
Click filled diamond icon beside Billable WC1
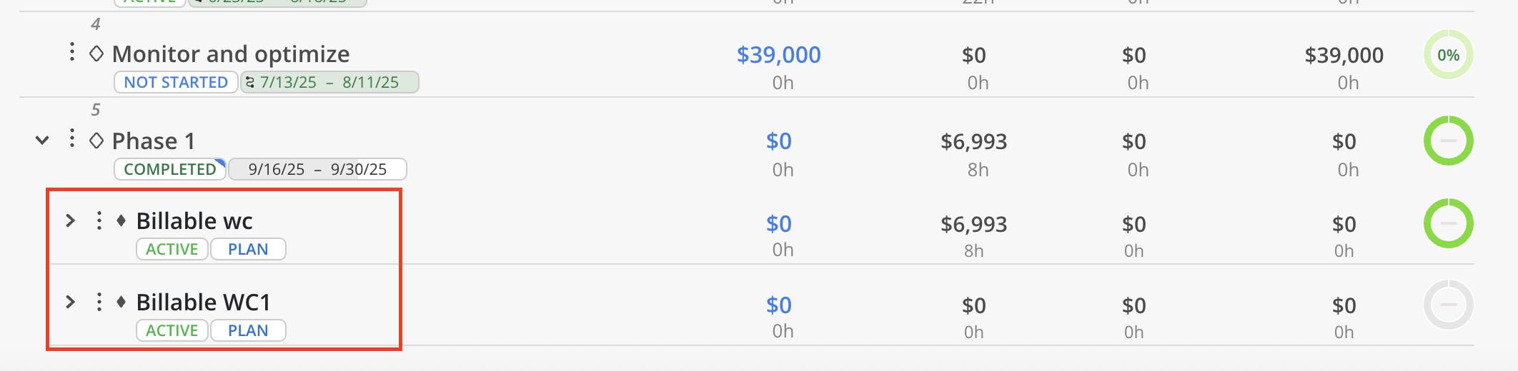[121, 302]
